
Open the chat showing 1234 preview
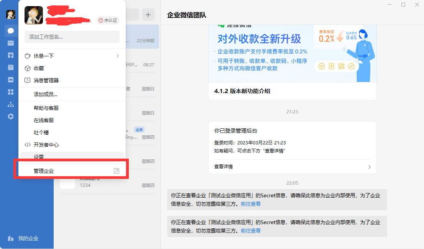pyautogui.click(x=107, y=182)
